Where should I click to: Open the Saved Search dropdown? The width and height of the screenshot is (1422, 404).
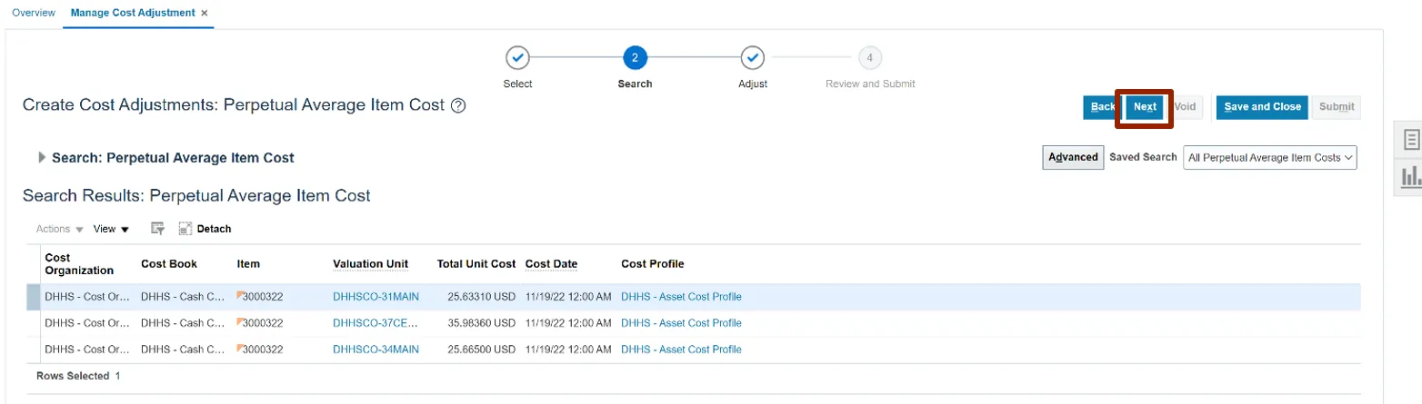pos(1269,158)
